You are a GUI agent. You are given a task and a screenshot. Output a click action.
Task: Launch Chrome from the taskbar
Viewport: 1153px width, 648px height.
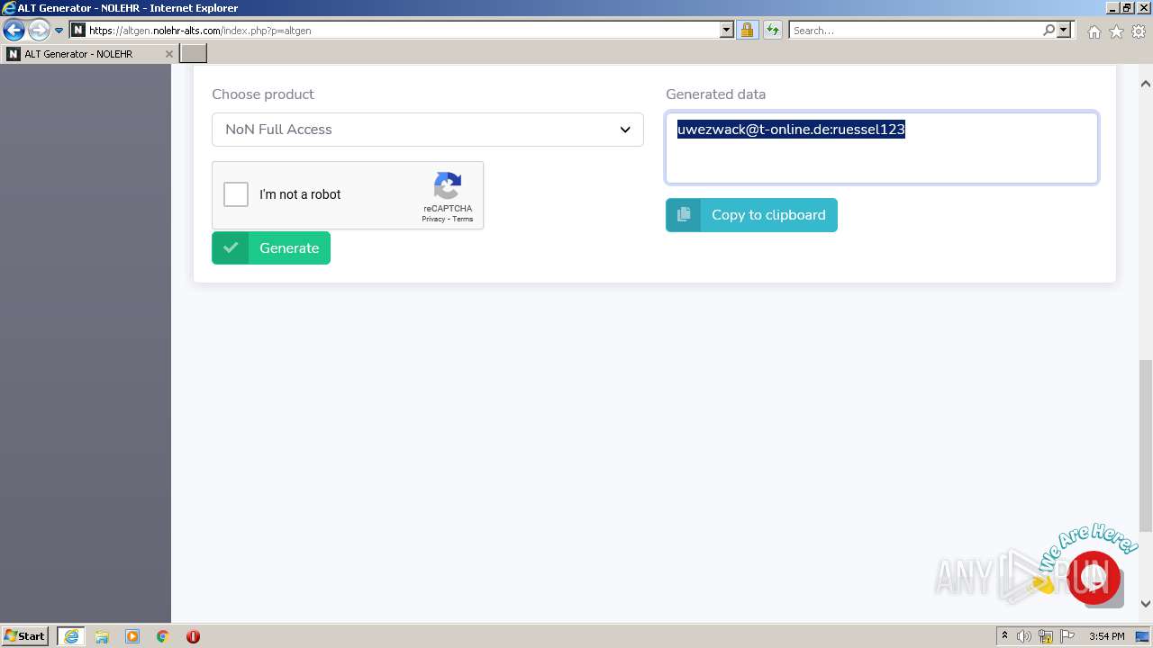162,636
